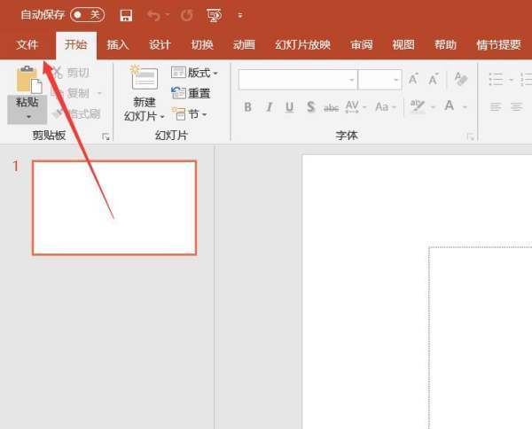The image size is (532, 429).
Task: Click the 粘贴 paste clipboard icon
Action: (x=27, y=82)
